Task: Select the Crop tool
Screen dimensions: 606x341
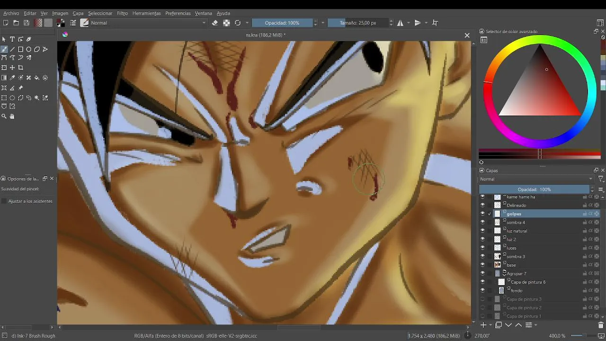Action: click(x=21, y=68)
